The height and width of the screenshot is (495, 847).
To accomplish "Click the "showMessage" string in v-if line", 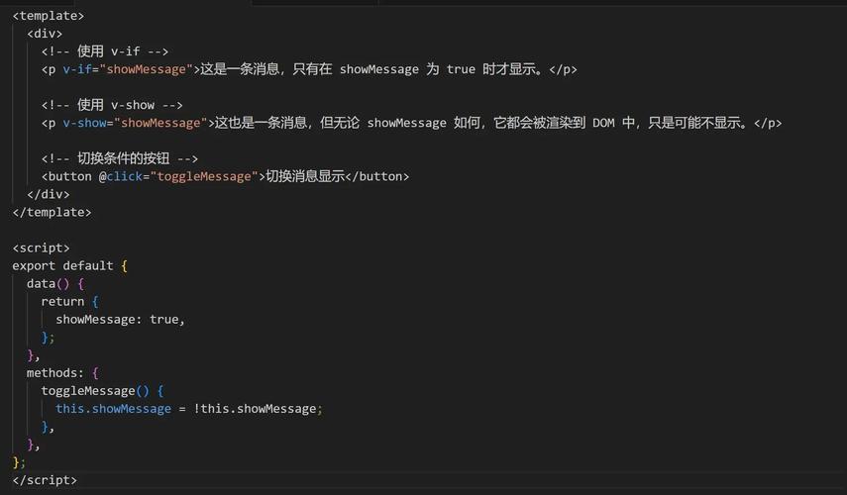I will point(147,69).
